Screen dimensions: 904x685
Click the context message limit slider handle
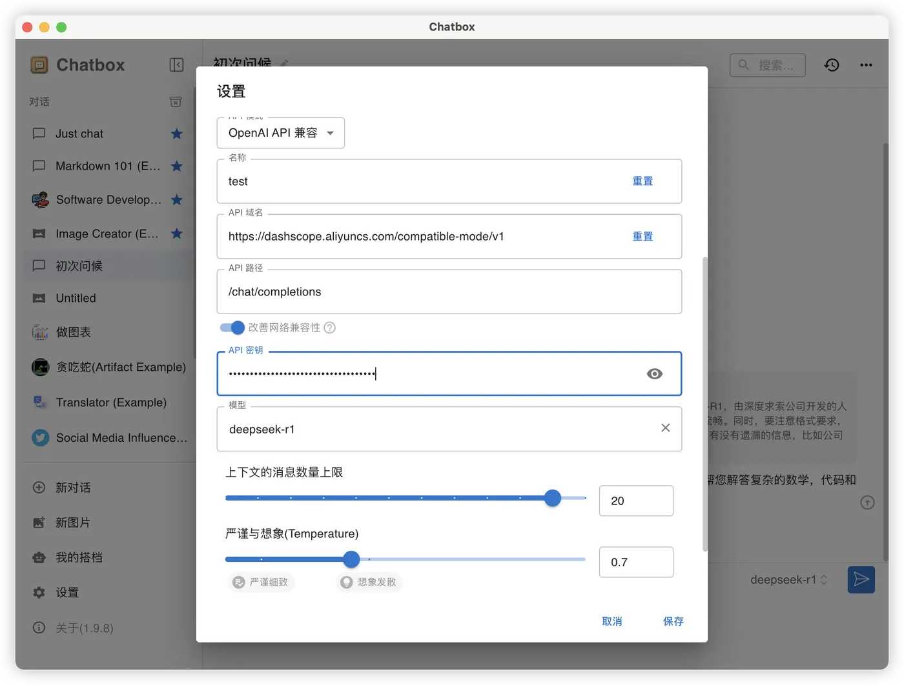tap(553, 498)
